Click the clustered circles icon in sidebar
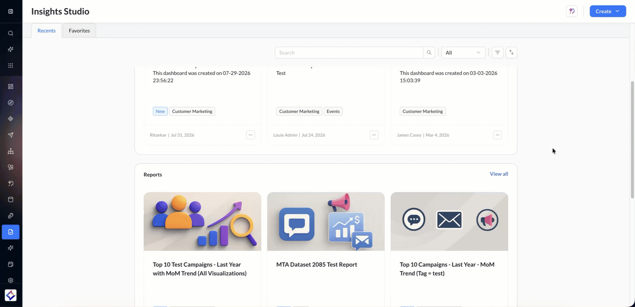The image size is (635, 307). pos(11,167)
